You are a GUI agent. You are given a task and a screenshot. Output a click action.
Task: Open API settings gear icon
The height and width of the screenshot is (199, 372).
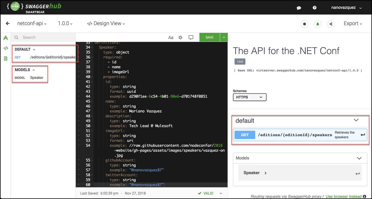(305, 24)
